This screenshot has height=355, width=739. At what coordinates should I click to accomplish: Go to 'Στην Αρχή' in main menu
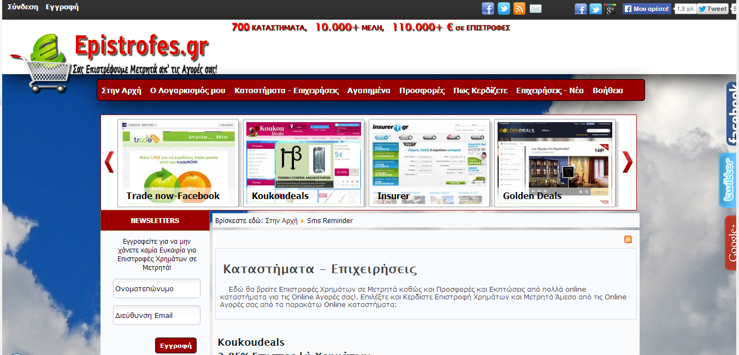(121, 91)
